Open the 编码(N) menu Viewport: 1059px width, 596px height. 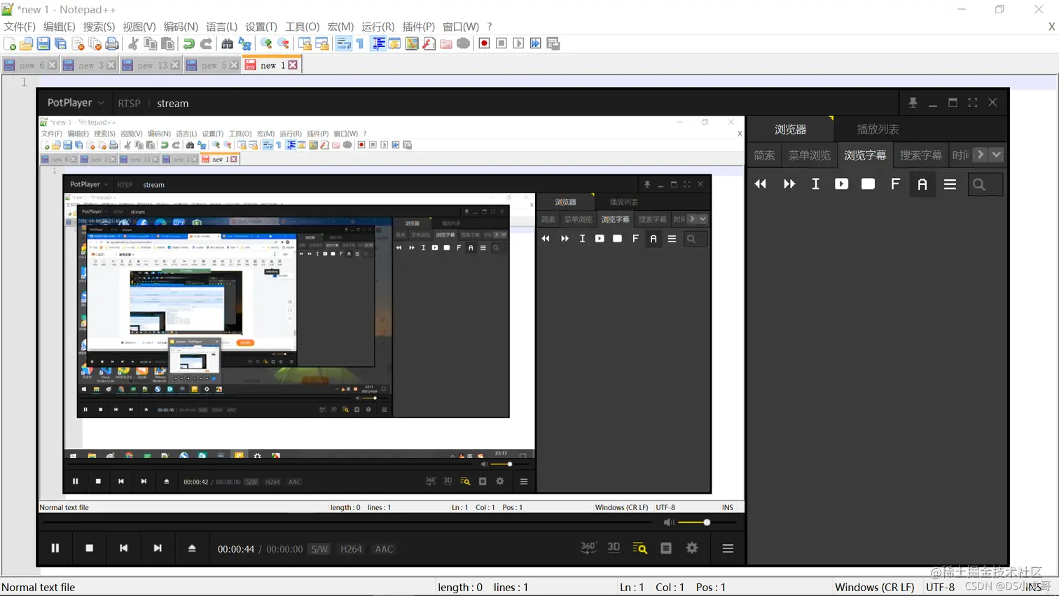pyautogui.click(x=181, y=27)
